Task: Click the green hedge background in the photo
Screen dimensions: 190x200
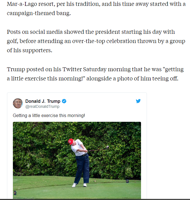Action: point(39,145)
